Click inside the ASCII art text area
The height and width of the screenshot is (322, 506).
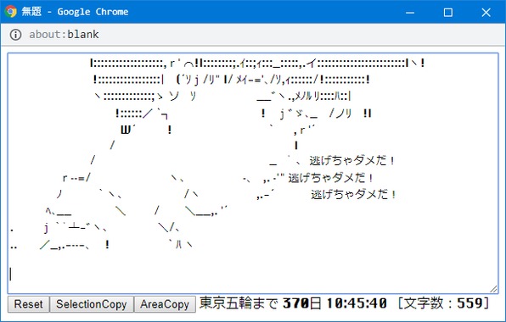(x=253, y=173)
